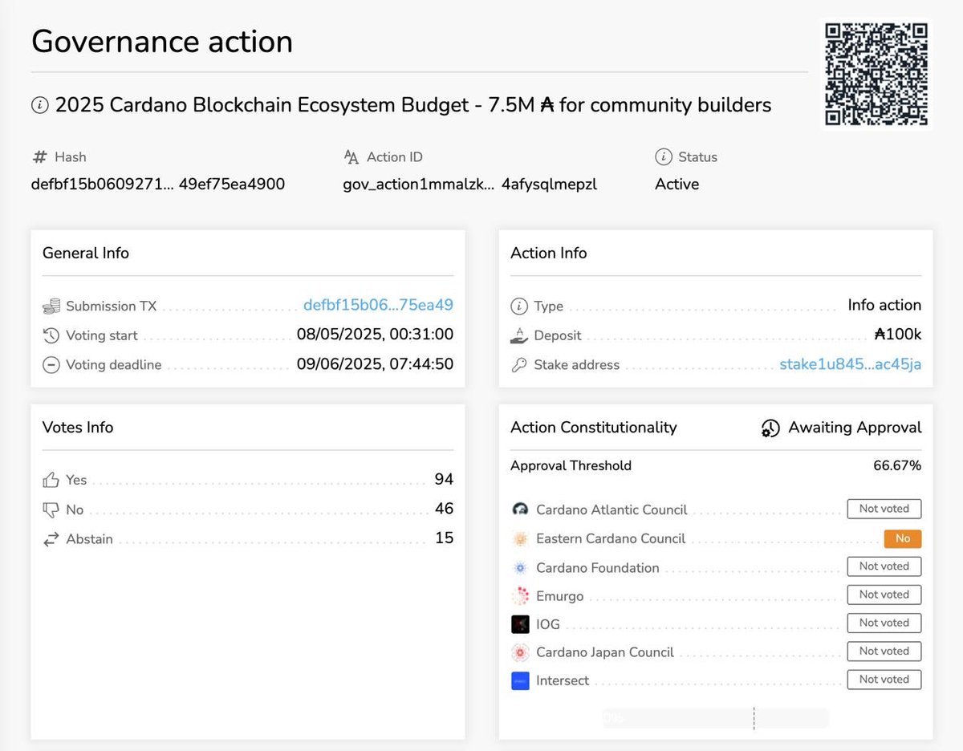This screenshot has width=963, height=751.
Task: Click the 2025 Cardano Blockchain Ecosystem Budget title
Action: pyautogui.click(x=413, y=105)
